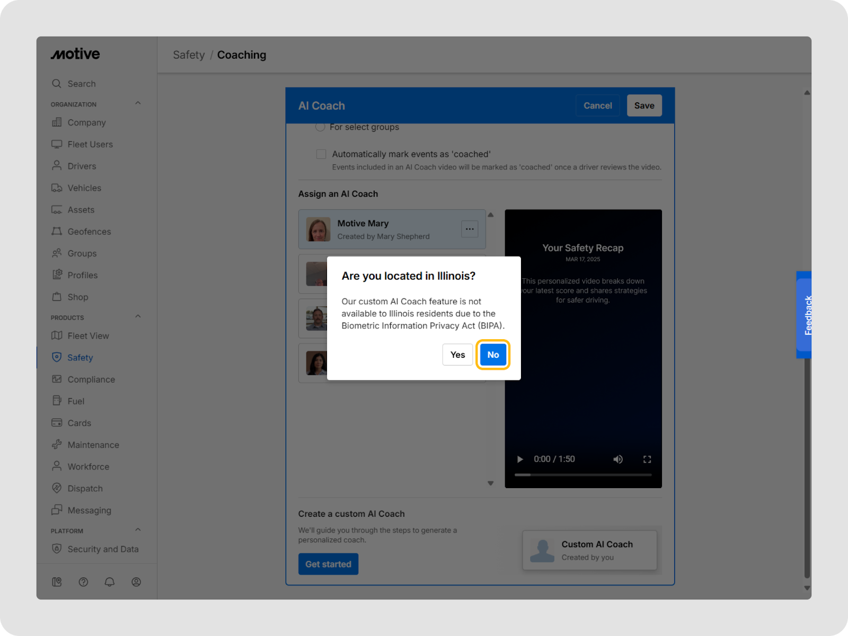Collapse the Products sidebar section
848x636 pixels.
click(138, 316)
